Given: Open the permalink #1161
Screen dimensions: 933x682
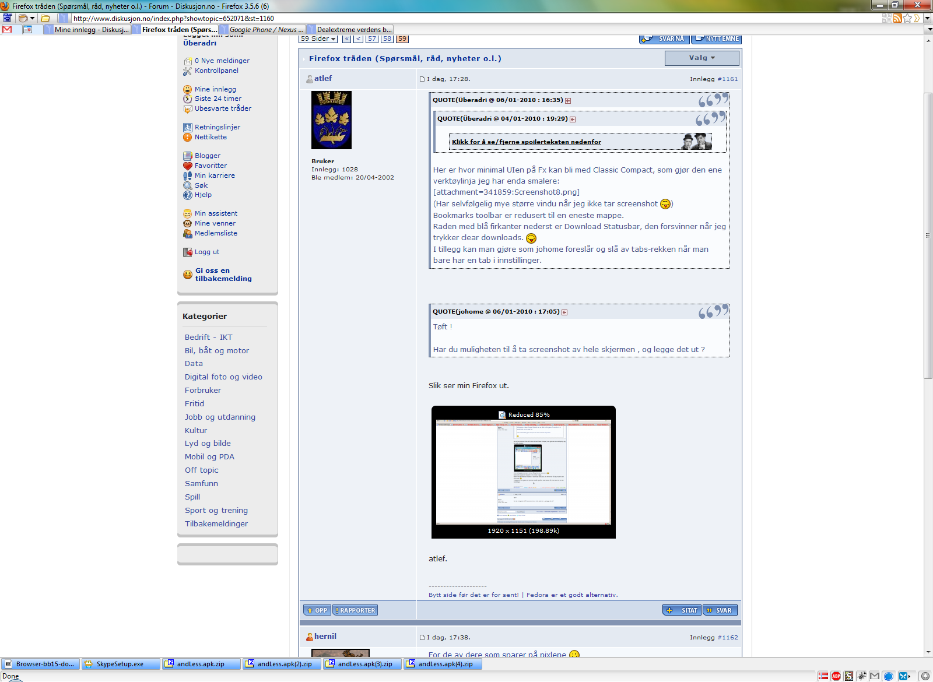Looking at the screenshot, I should (x=727, y=79).
